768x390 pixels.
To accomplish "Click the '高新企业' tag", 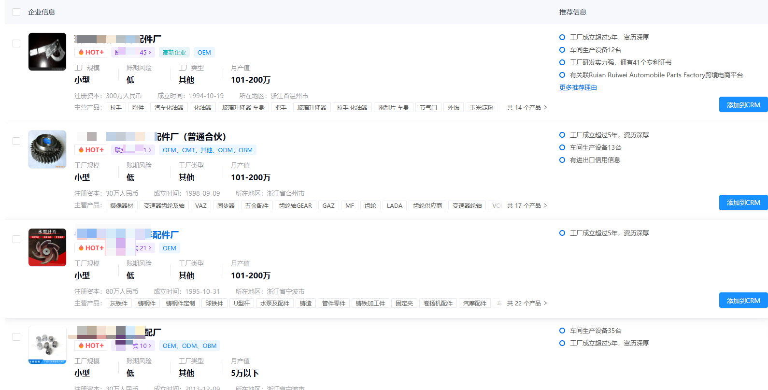I will tap(174, 52).
